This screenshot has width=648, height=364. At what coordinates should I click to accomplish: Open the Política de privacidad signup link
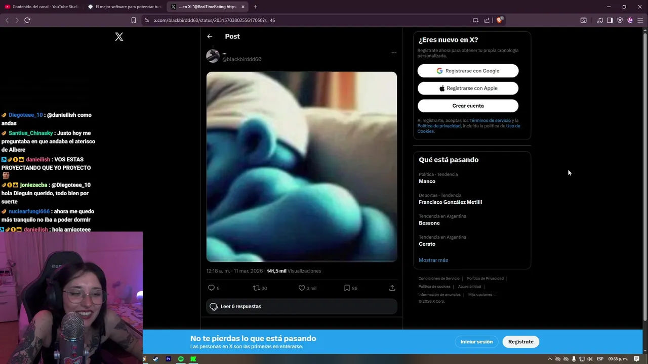point(439,126)
